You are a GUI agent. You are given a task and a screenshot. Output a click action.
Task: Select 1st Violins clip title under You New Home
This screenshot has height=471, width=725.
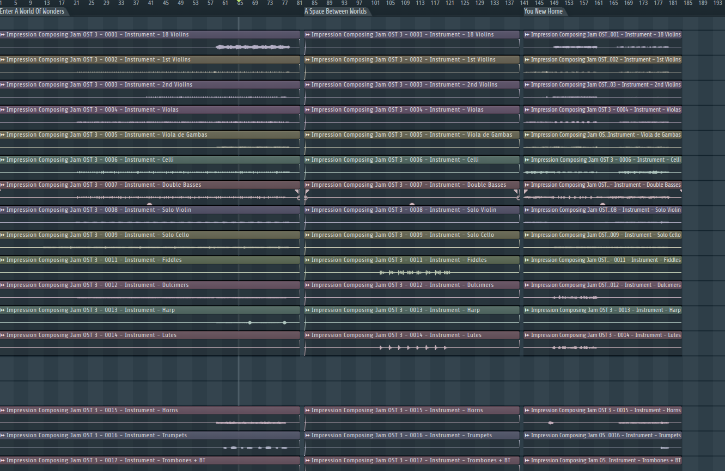(606, 60)
